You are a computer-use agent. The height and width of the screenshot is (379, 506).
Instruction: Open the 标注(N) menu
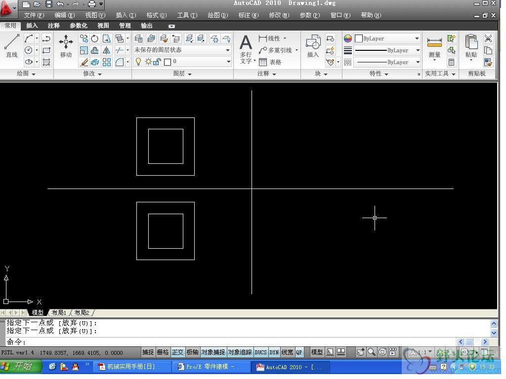tap(249, 15)
